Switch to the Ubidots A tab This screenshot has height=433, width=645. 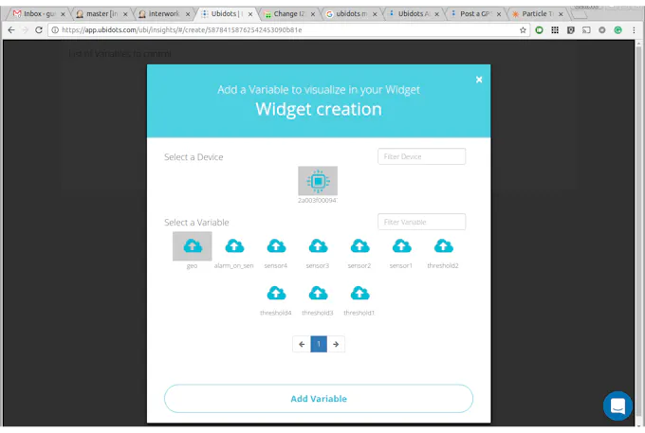pyautogui.click(x=413, y=13)
